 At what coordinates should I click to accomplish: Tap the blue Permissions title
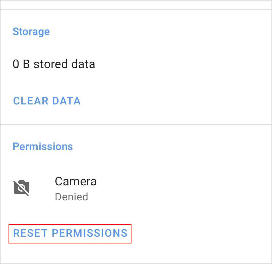(x=43, y=147)
